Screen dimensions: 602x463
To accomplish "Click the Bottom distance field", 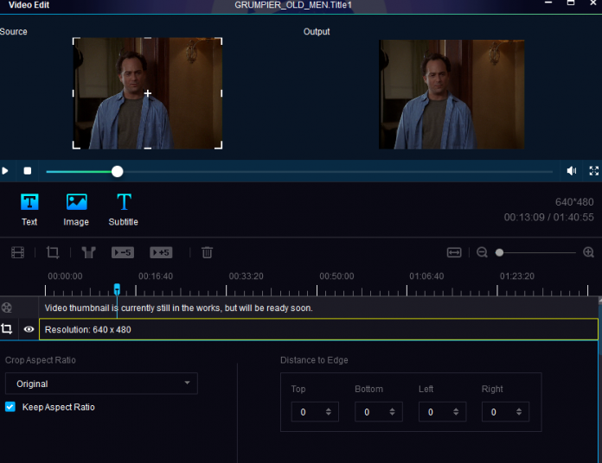I will pyautogui.click(x=379, y=412).
